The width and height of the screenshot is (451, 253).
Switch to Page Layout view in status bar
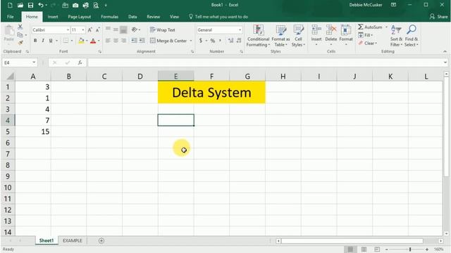point(364,249)
